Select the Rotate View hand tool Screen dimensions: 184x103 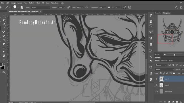coord(4,56)
